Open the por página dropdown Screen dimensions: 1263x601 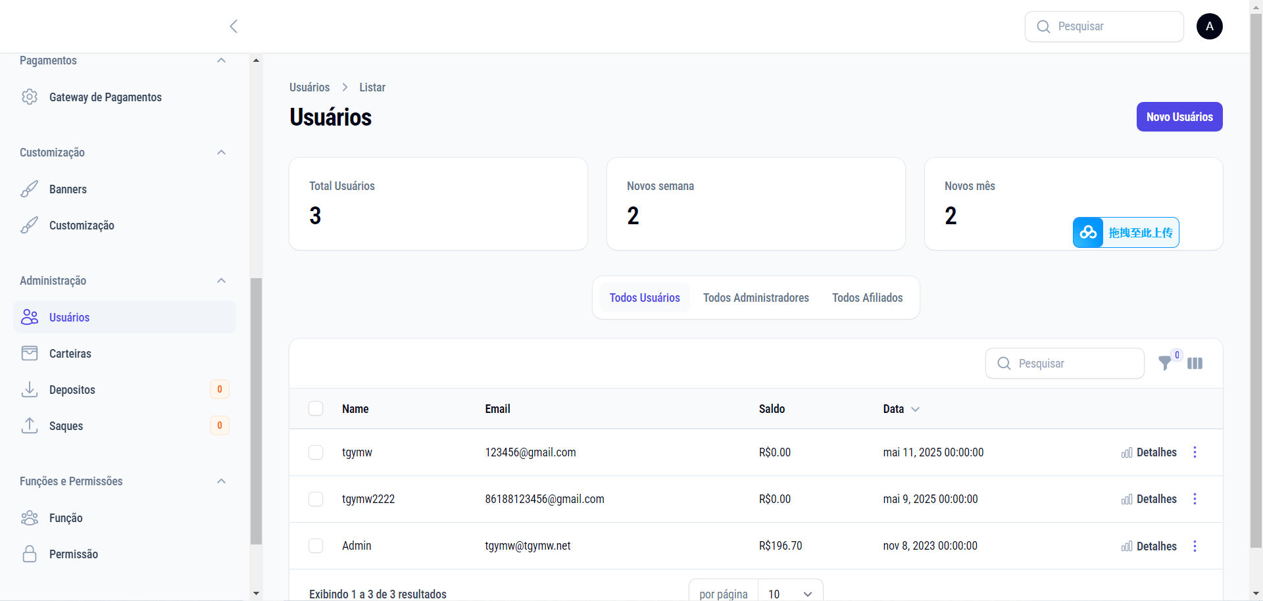(x=789, y=594)
